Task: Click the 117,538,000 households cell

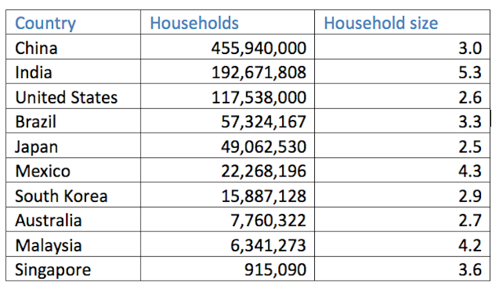Action: [227, 96]
